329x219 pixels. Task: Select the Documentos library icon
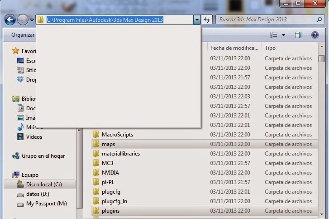(20, 108)
